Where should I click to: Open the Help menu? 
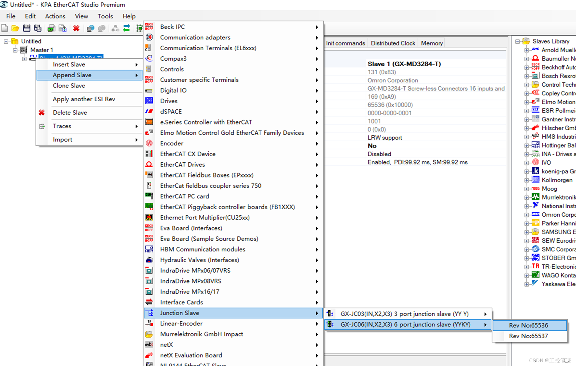[x=129, y=16]
